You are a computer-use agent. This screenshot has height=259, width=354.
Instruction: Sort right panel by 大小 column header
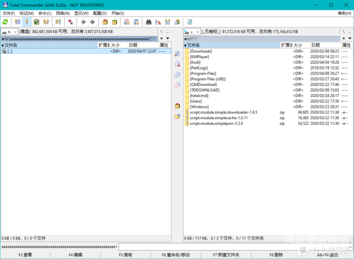pos(301,45)
